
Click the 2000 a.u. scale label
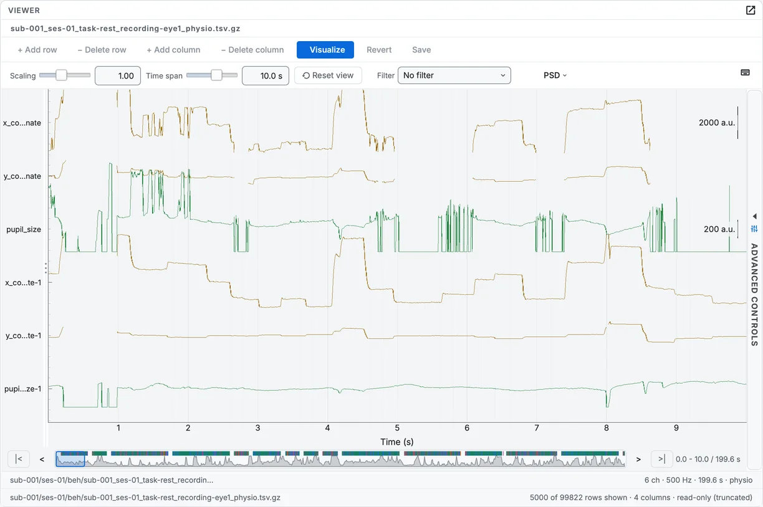pos(717,123)
